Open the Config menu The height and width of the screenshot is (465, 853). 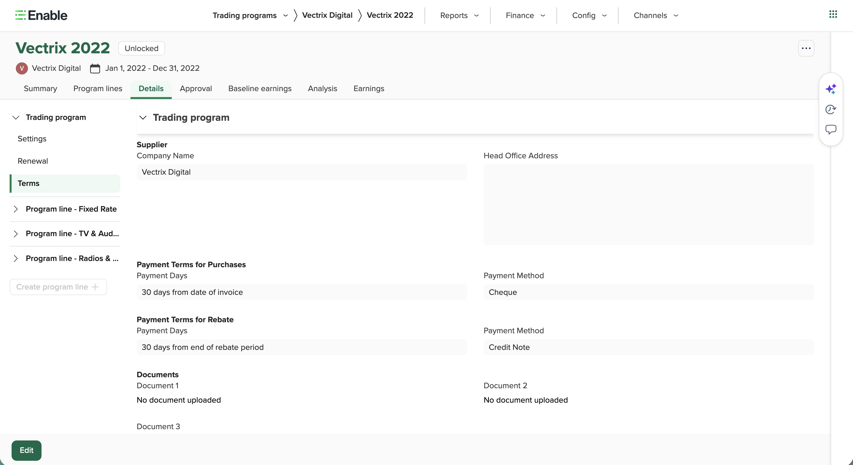(x=589, y=15)
